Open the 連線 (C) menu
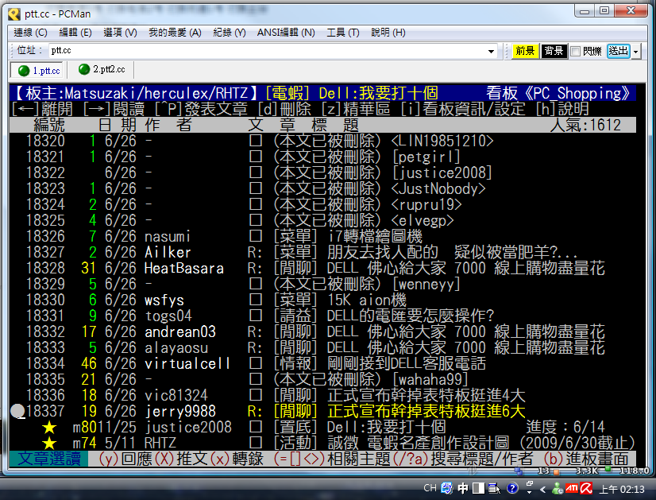The image size is (656, 500). click(x=30, y=33)
